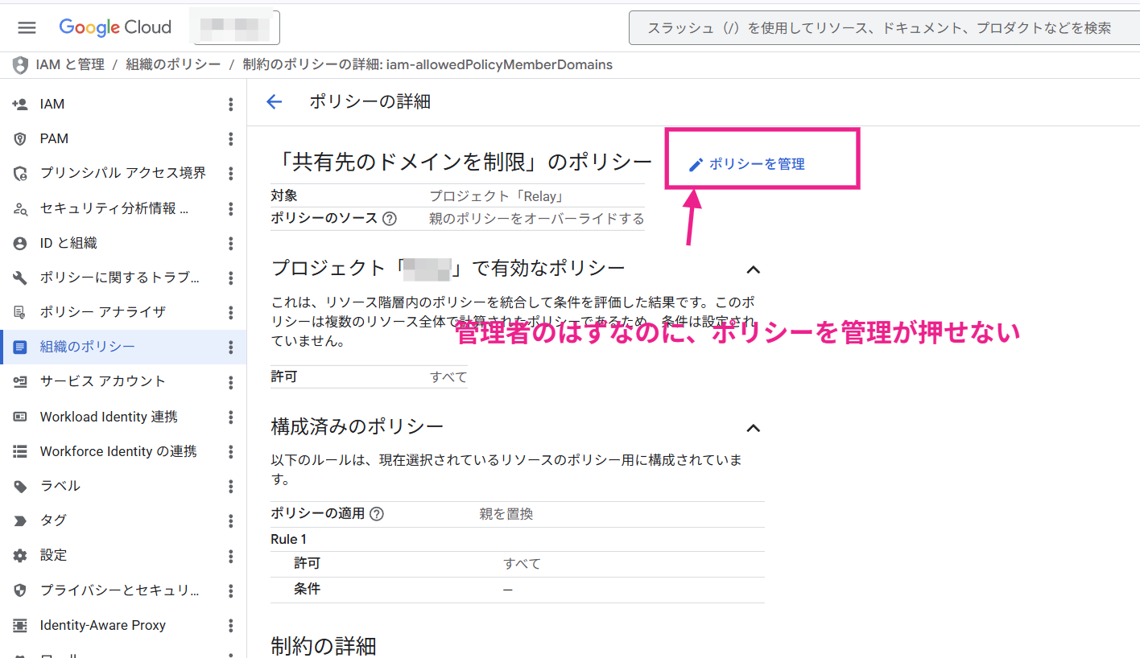Viewport: 1140px width, 658px height.
Task: Select '組織のポリシー' in sidebar
Action: pyautogui.click(x=123, y=347)
